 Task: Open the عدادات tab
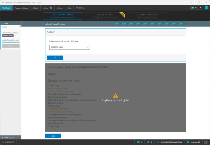click(59, 8)
